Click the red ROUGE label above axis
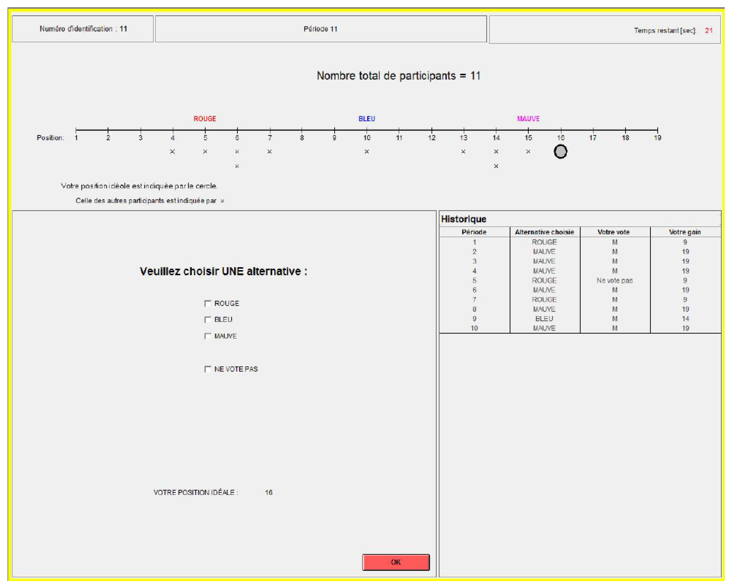Viewport: 730px width, 586px height. coord(204,119)
